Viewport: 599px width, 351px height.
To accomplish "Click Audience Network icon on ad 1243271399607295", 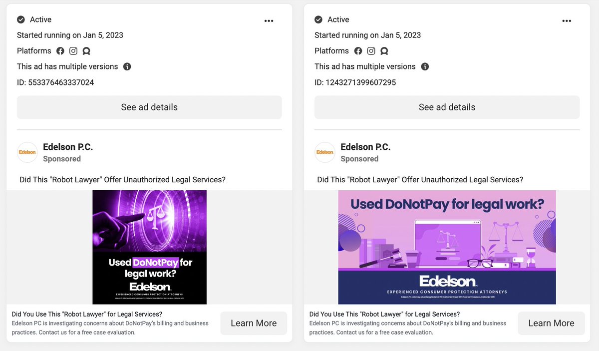I will click(384, 51).
